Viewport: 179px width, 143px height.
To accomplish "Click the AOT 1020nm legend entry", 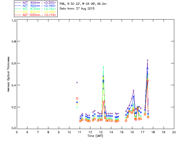I will click(35, 15).
